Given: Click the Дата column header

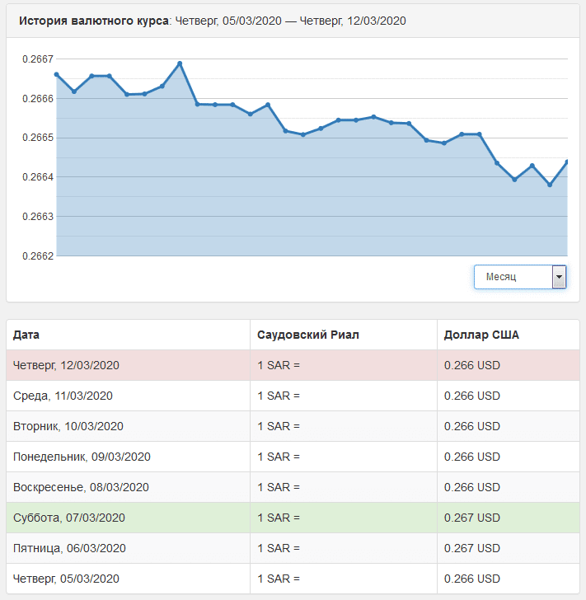Looking at the screenshot, I should [26, 335].
